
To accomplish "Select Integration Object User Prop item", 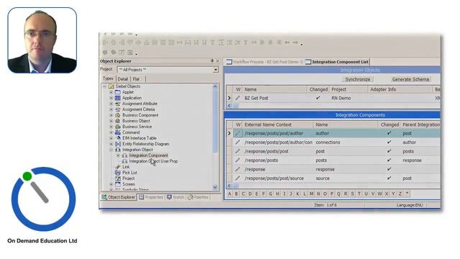I will tap(153, 161).
